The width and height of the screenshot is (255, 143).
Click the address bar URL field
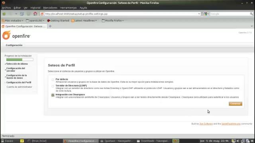pyautogui.click(x=120, y=14)
